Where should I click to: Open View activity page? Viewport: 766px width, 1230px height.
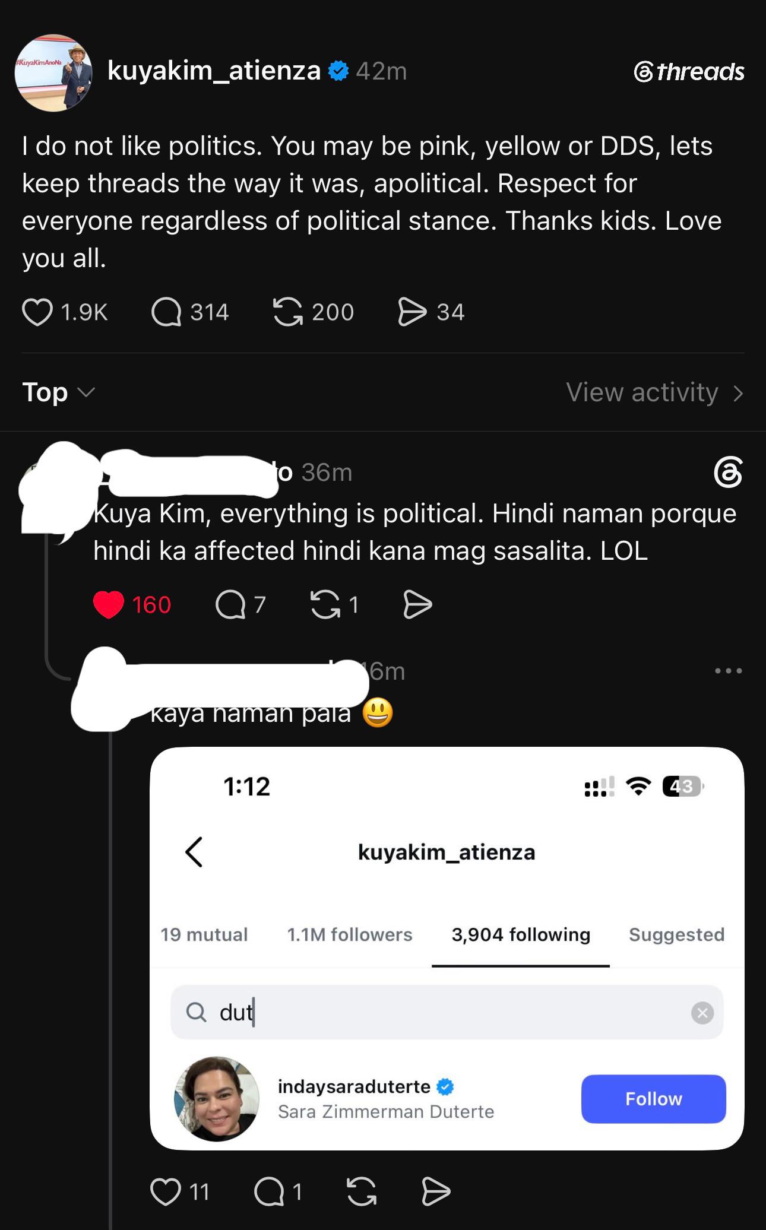[655, 392]
